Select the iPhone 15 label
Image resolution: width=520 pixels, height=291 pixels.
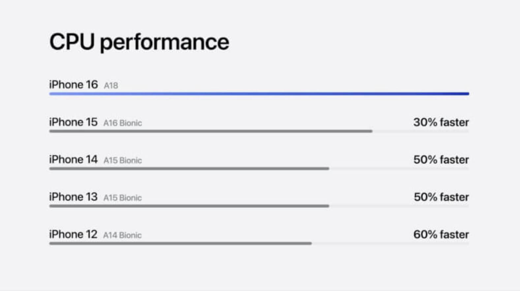tap(74, 122)
